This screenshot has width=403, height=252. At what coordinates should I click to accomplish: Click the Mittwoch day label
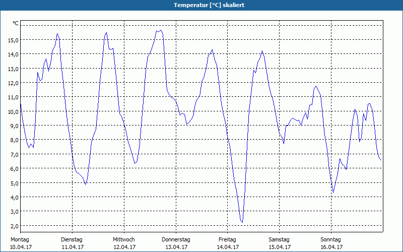click(124, 240)
